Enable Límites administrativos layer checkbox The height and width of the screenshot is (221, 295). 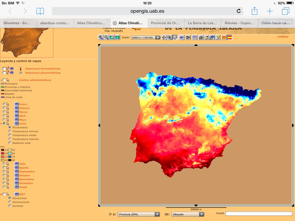(4, 80)
